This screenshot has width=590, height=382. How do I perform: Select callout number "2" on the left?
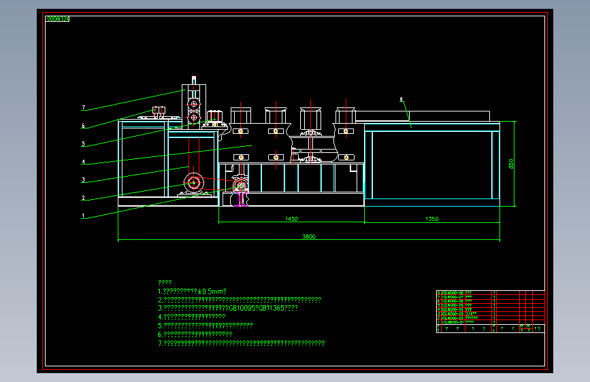[x=83, y=198]
